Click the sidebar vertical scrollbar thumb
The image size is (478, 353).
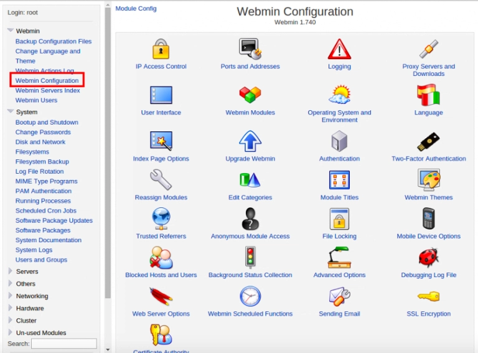[108, 153]
